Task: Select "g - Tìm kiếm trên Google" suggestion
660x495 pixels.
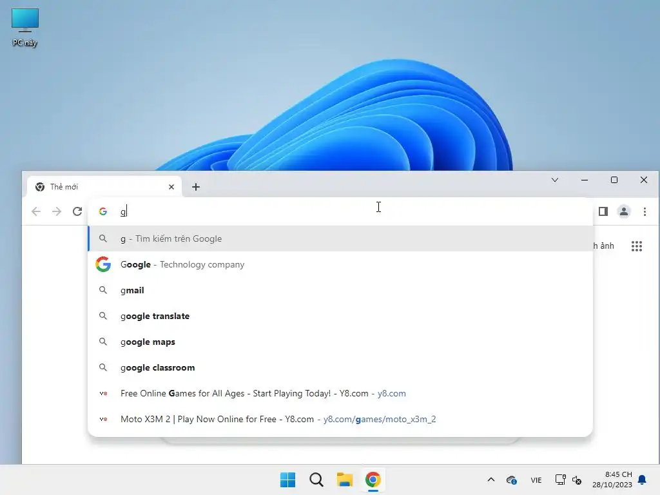Action: (x=340, y=238)
